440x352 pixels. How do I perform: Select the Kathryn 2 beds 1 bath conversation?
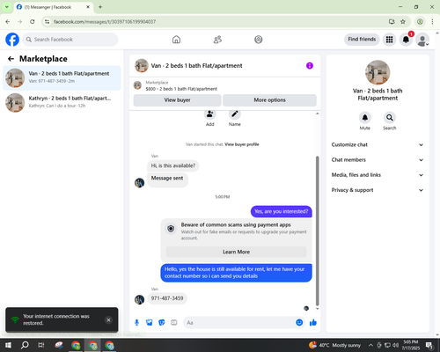coord(62,102)
